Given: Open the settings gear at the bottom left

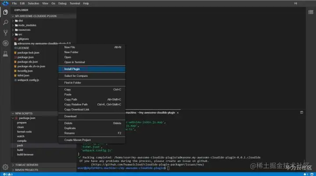Looking at the screenshot, I should 5,167.
